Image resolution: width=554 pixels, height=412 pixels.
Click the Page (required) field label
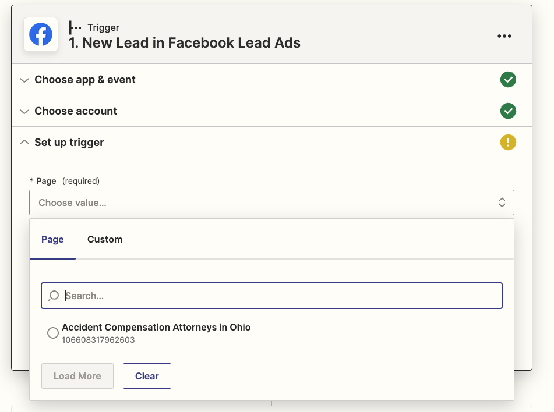point(64,181)
